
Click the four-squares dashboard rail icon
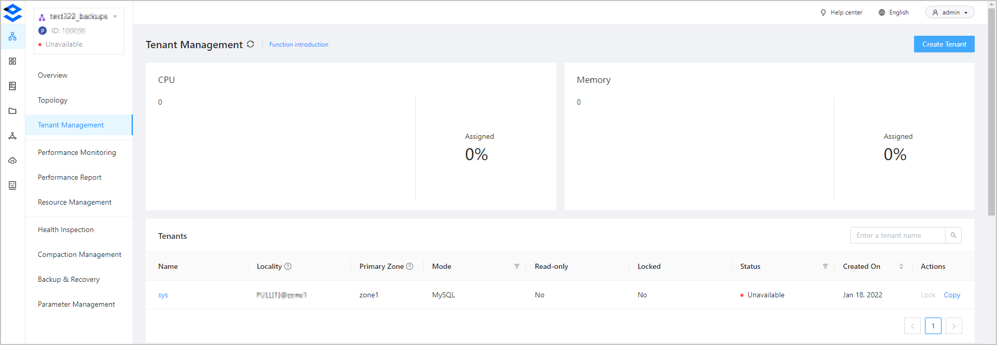[12, 61]
